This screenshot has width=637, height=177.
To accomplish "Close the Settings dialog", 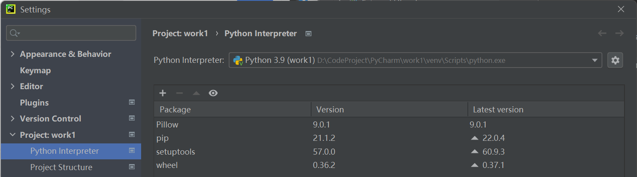I will pos(621,9).
